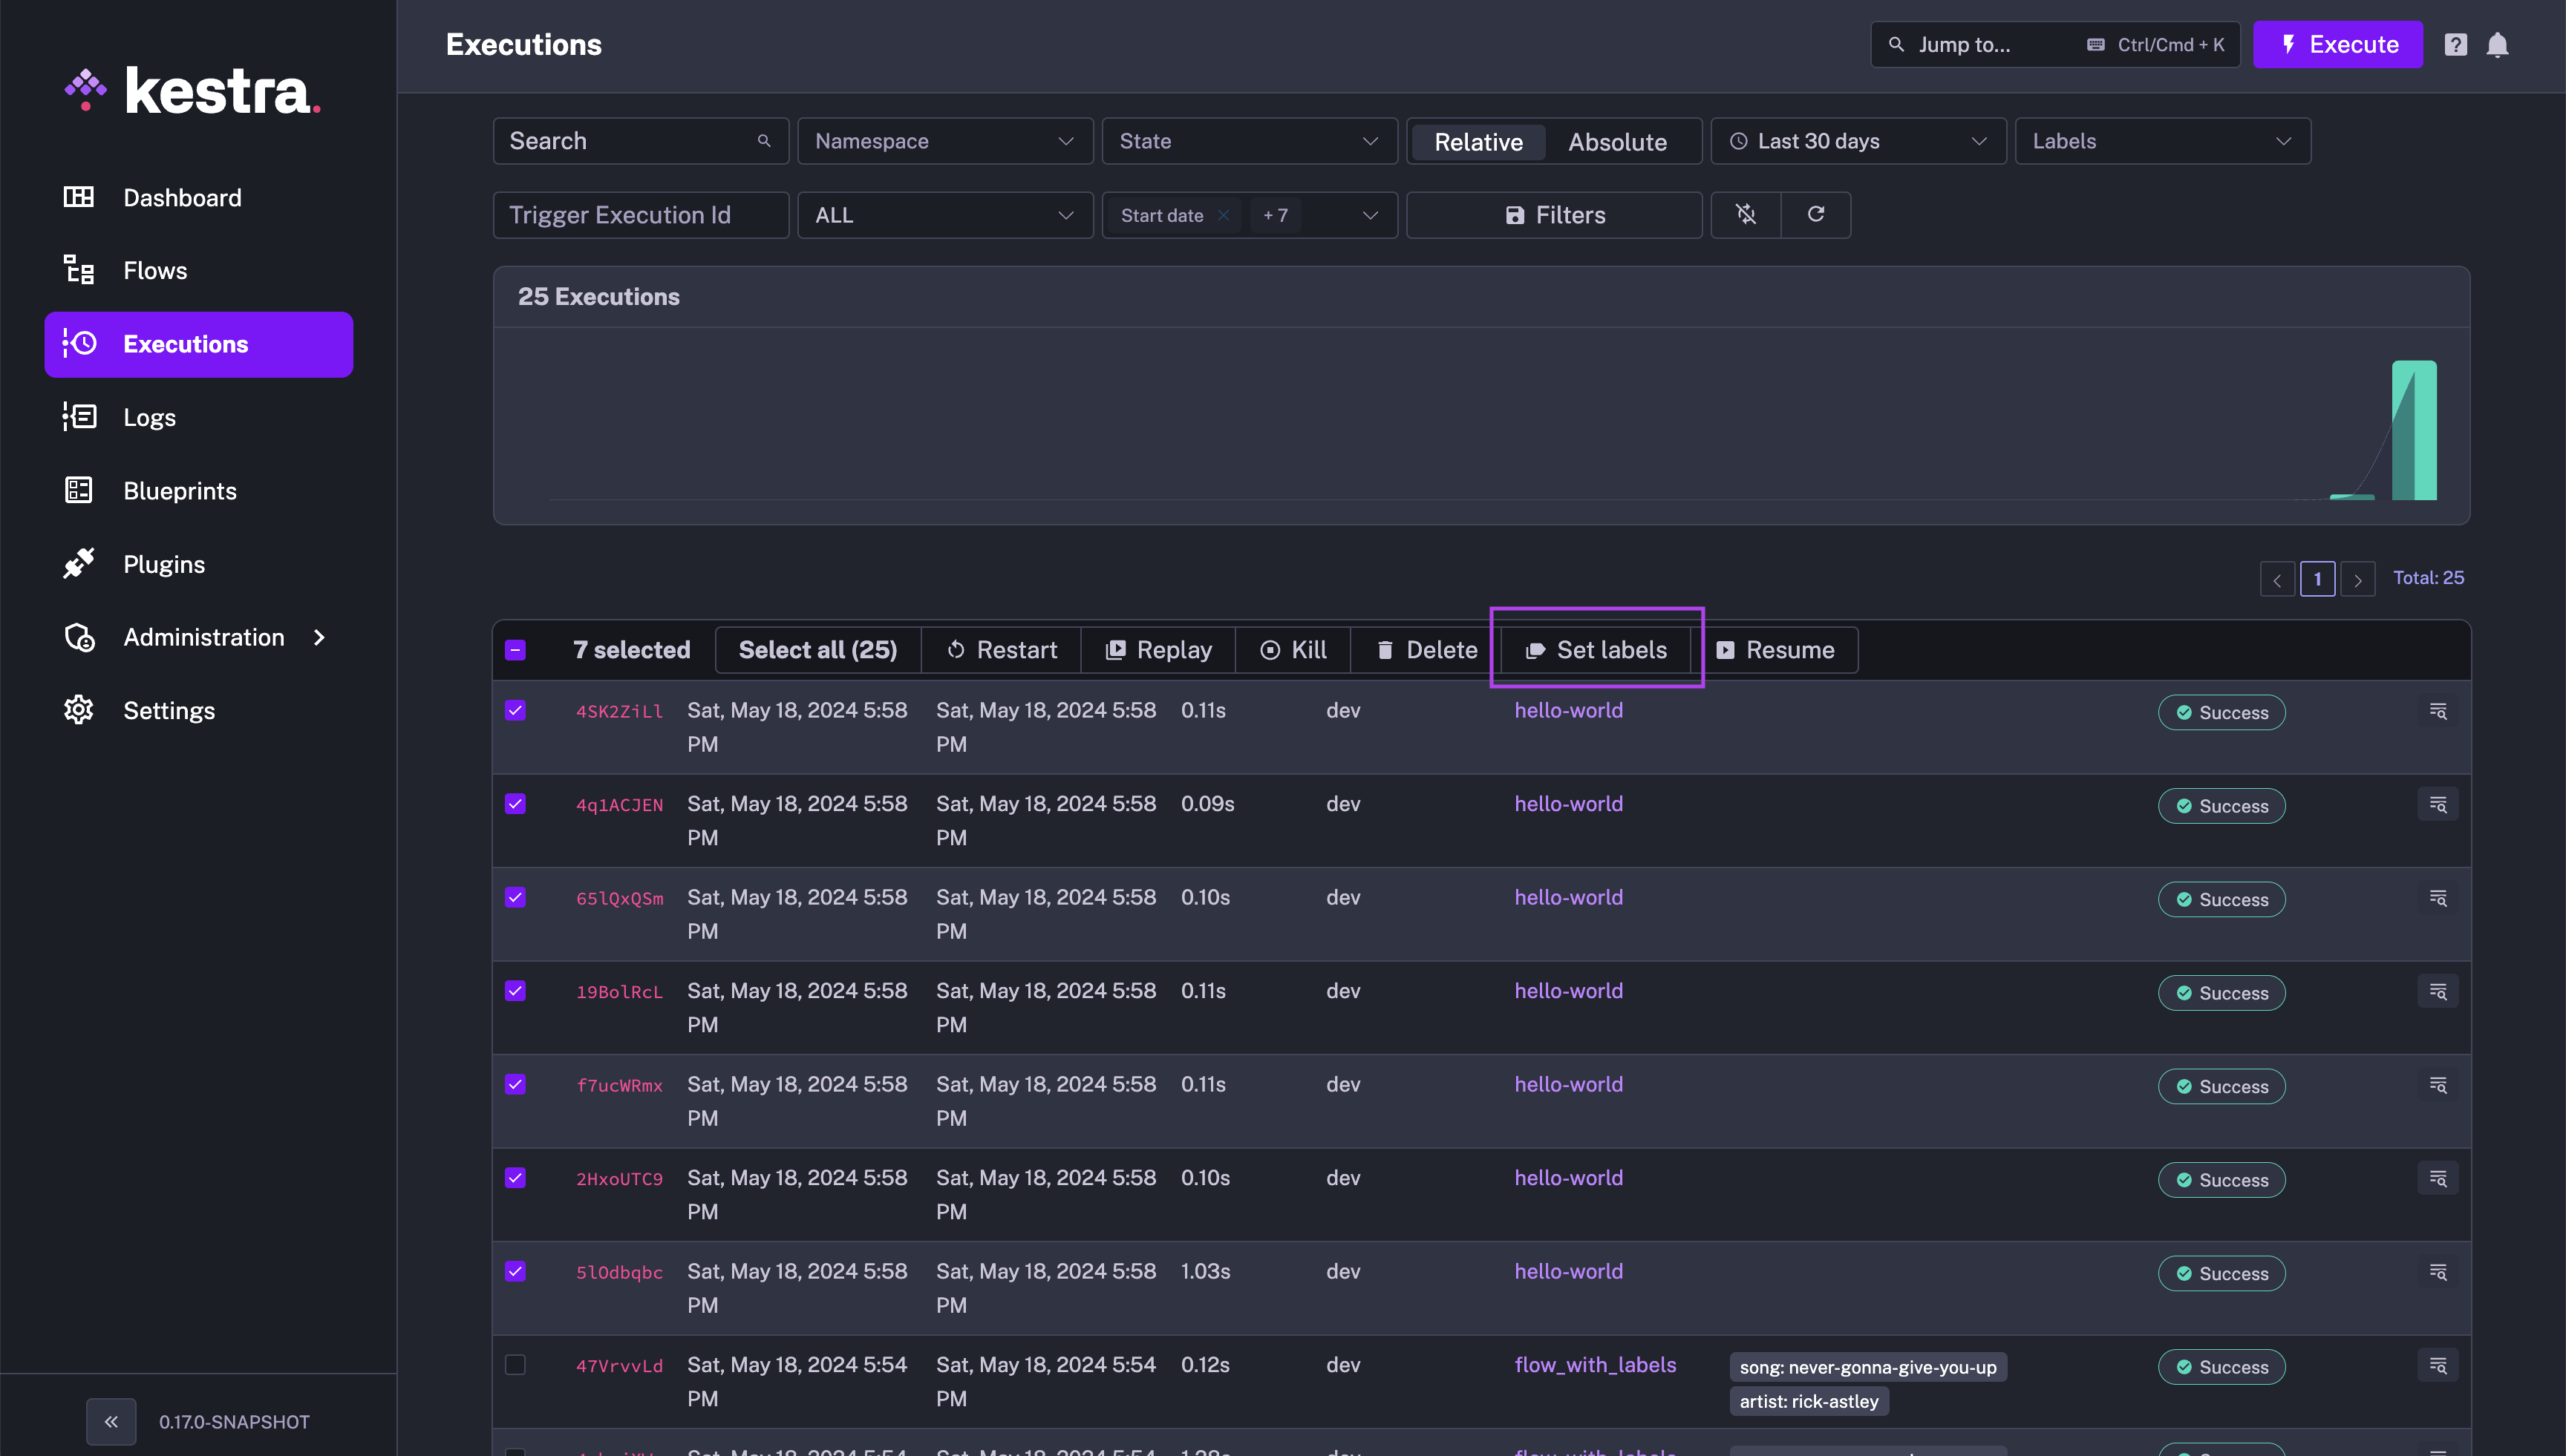Collapse sidebar with double-chevron icon

click(111, 1421)
